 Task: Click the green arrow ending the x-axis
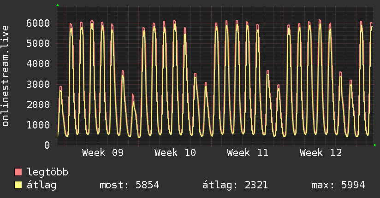click(375, 145)
